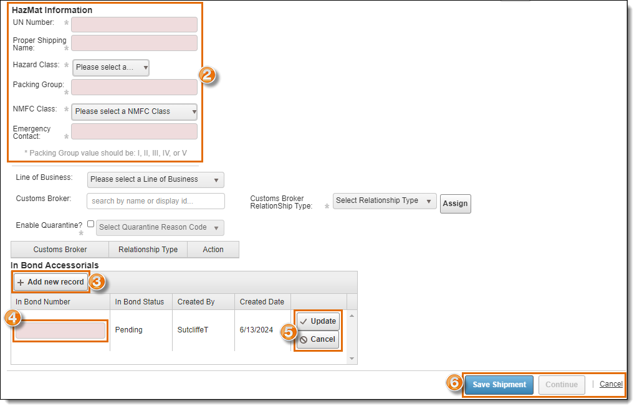Image resolution: width=637 pixels, height=409 pixels.
Task: Tick the Enable Quarantine checkbox
Action: tap(91, 223)
